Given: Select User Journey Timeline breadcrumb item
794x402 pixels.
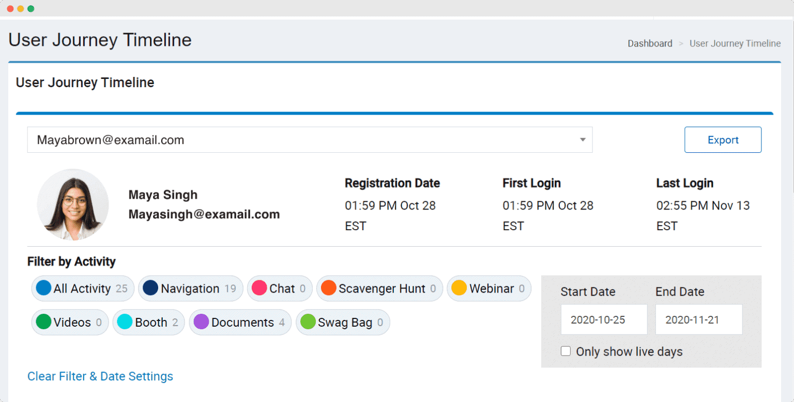Looking at the screenshot, I should coord(735,43).
